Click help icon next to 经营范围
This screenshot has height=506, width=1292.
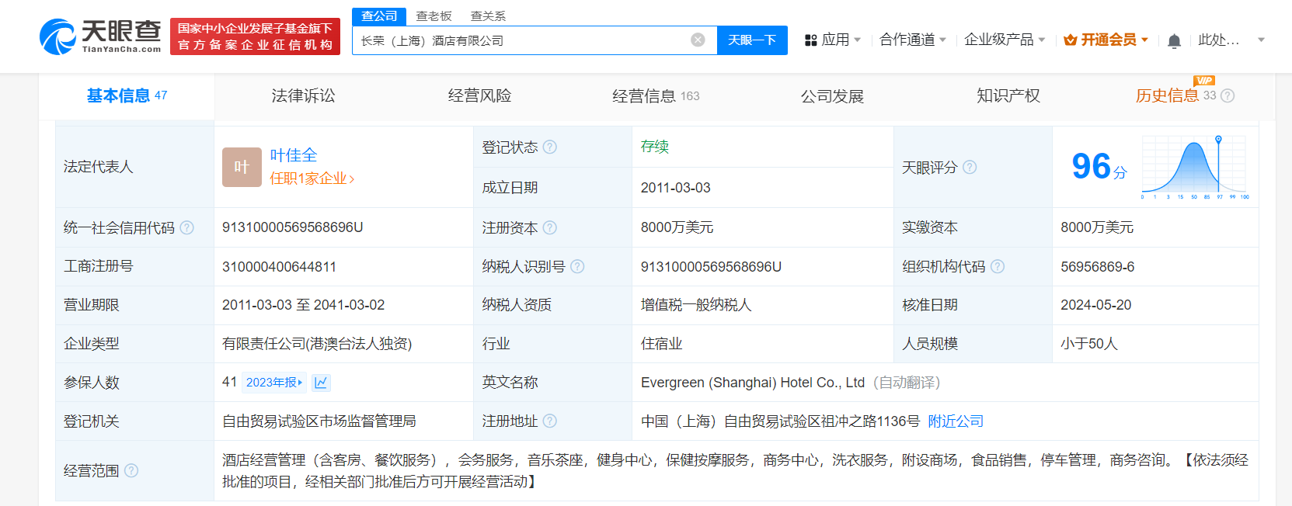(131, 471)
